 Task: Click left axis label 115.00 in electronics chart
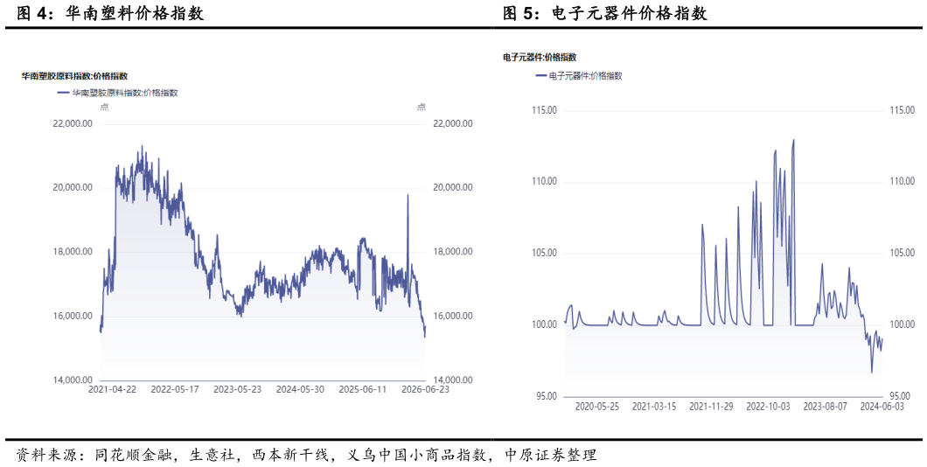(x=544, y=110)
